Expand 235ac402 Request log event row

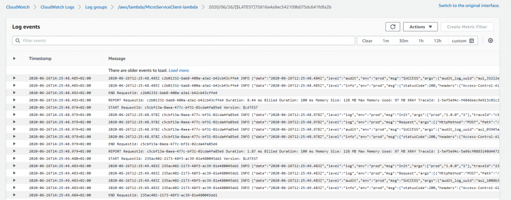[x=14, y=173]
